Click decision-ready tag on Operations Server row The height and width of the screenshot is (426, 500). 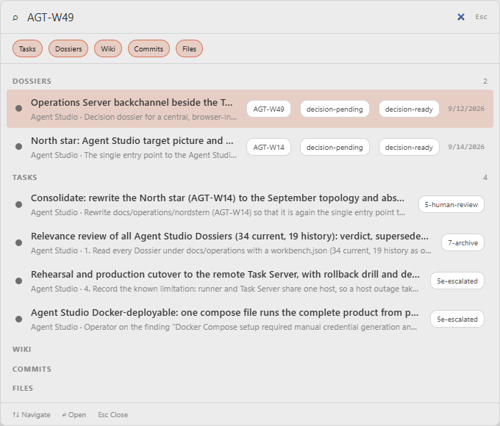409,109
